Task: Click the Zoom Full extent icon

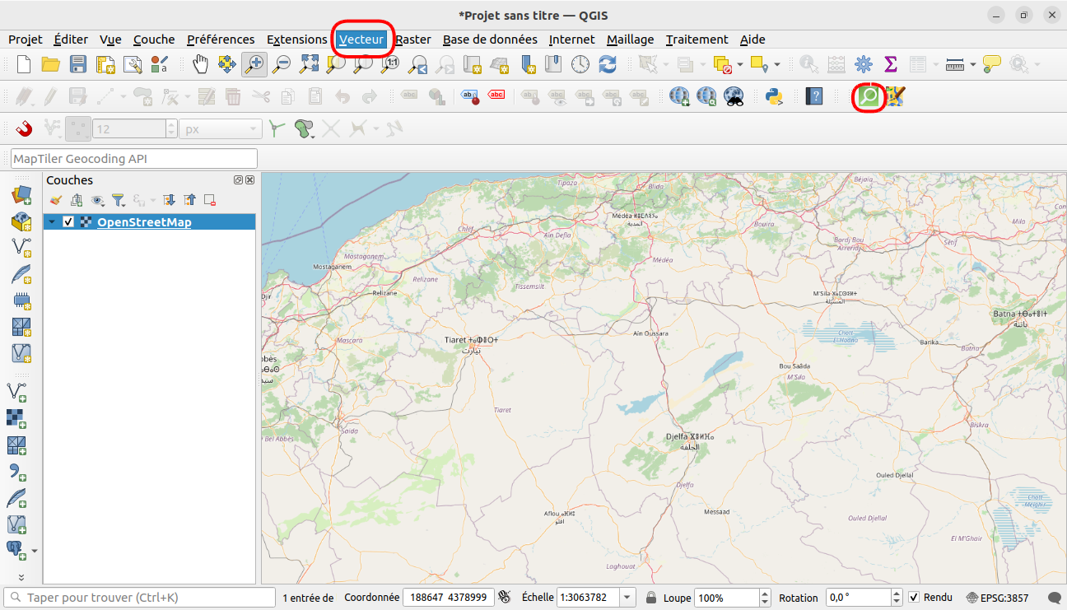Action: [x=309, y=63]
